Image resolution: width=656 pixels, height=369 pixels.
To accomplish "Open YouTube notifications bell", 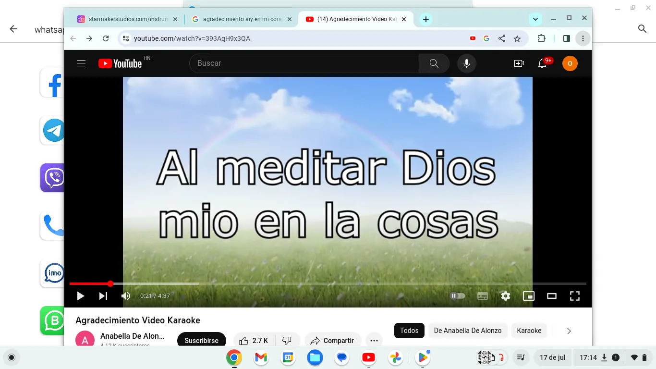I will pos(543,63).
